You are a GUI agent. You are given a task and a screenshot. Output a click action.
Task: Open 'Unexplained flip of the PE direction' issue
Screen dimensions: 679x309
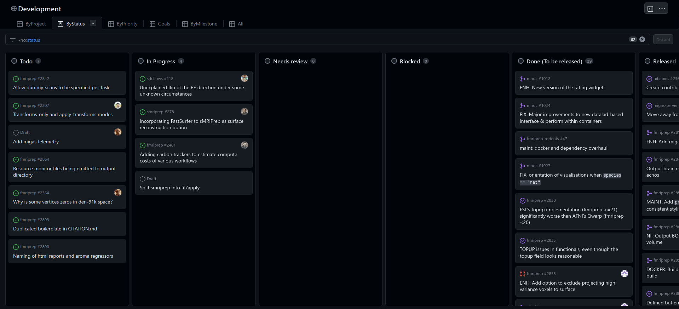click(192, 91)
